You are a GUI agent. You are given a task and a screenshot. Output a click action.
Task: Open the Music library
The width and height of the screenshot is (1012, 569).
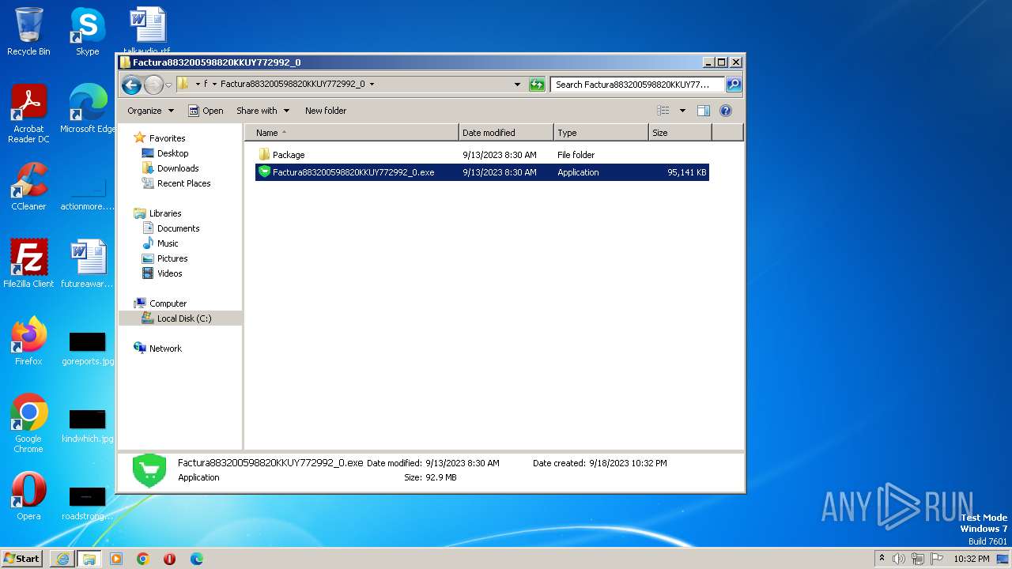[168, 243]
